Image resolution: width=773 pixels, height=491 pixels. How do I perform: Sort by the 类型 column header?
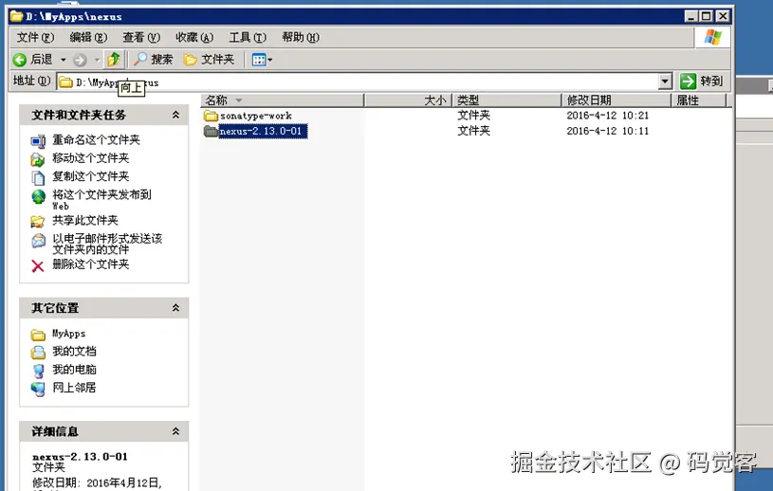[507, 100]
